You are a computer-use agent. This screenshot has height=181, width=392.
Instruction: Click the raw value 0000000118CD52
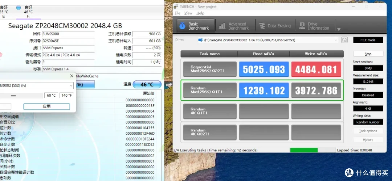[140, 144]
